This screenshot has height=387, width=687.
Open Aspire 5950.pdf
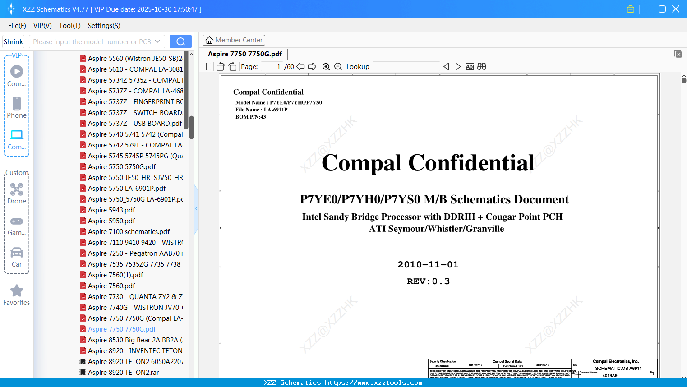(x=107, y=221)
